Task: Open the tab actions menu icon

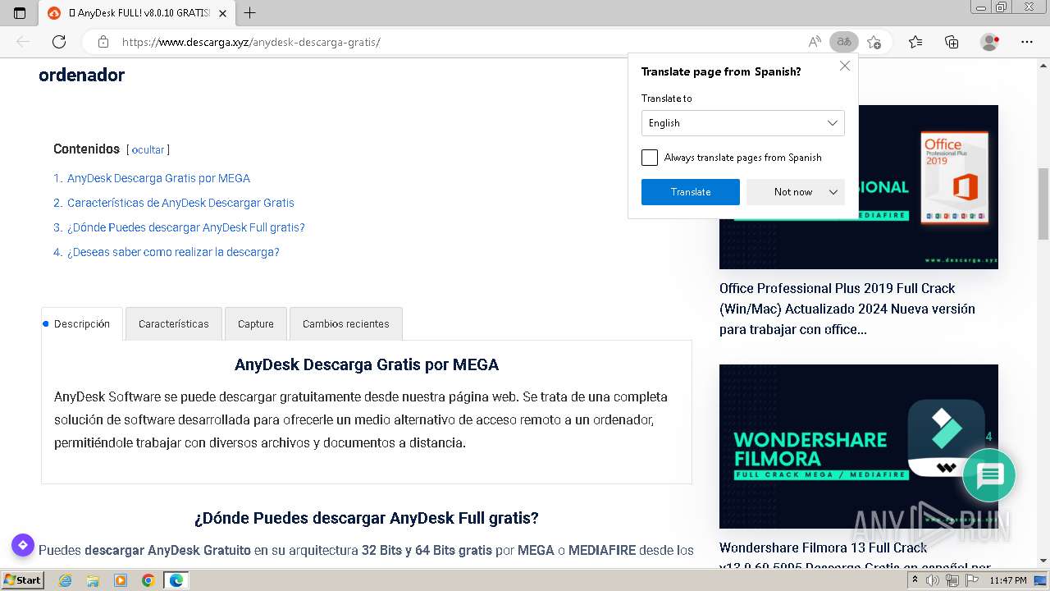Action: [x=20, y=12]
